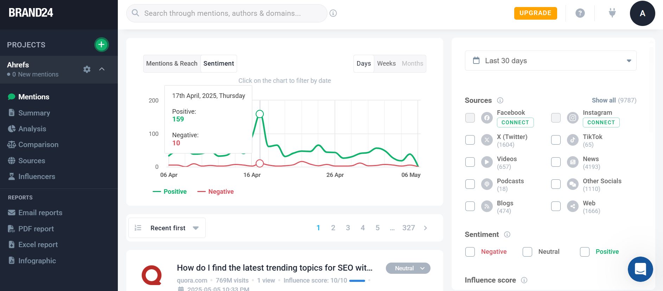Check the News source checkbox

coord(556,162)
